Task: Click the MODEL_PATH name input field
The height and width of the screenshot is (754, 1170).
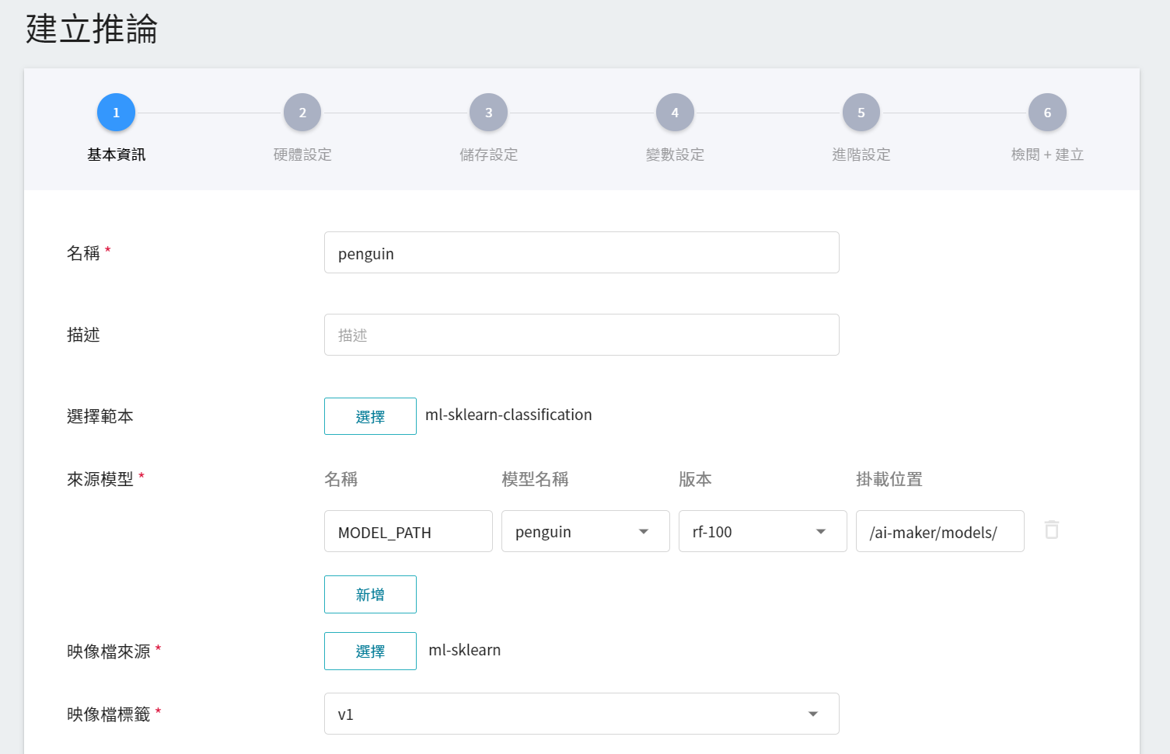Action: coord(407,531)
